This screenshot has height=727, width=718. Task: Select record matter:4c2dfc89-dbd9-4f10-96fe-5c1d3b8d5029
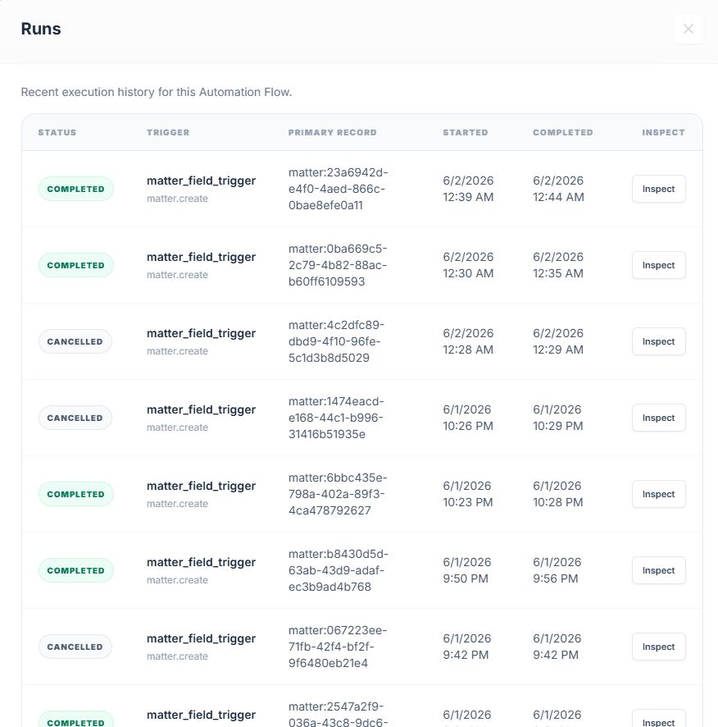click(336, 341)
